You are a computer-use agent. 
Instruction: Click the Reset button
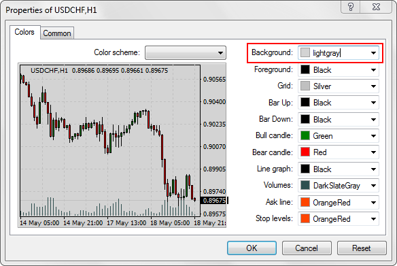pyautogui.click(x=362, y=248)
